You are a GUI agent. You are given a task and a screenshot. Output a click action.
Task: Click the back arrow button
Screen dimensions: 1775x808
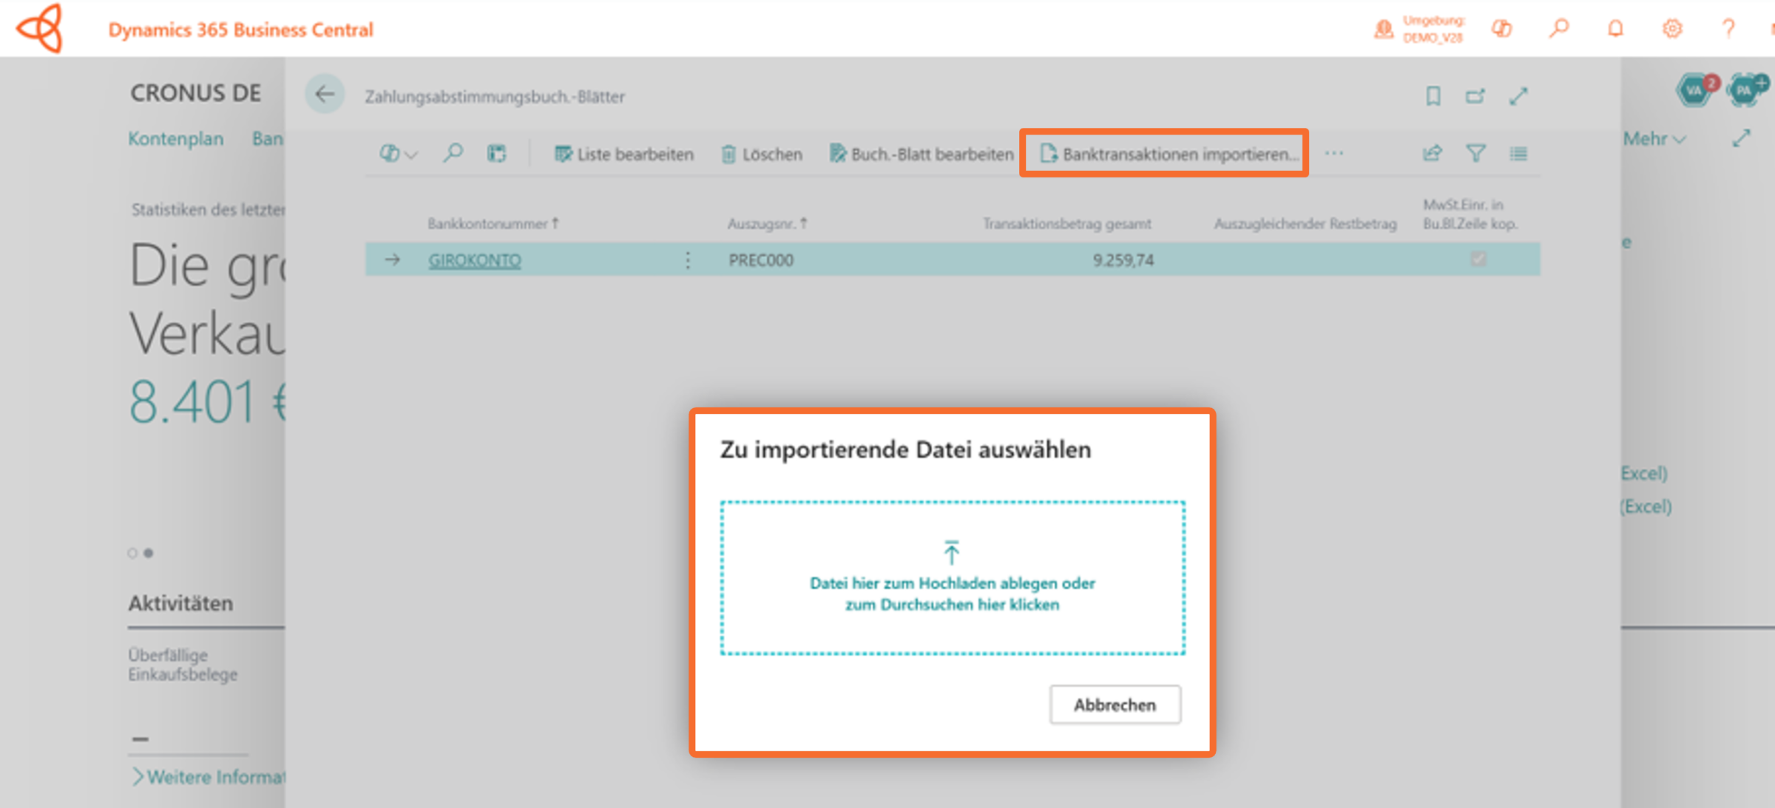tap(325, 95)
